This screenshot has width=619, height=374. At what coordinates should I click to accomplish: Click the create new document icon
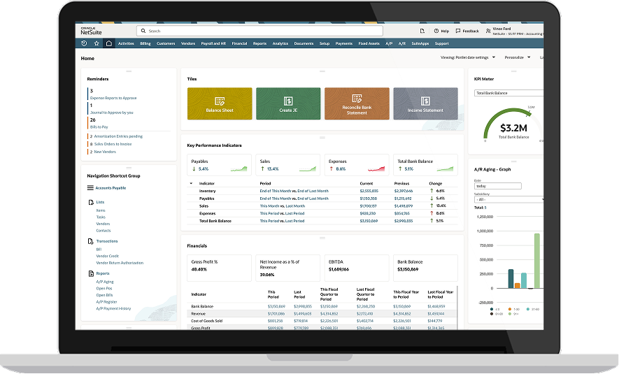[x=422, y=31]
